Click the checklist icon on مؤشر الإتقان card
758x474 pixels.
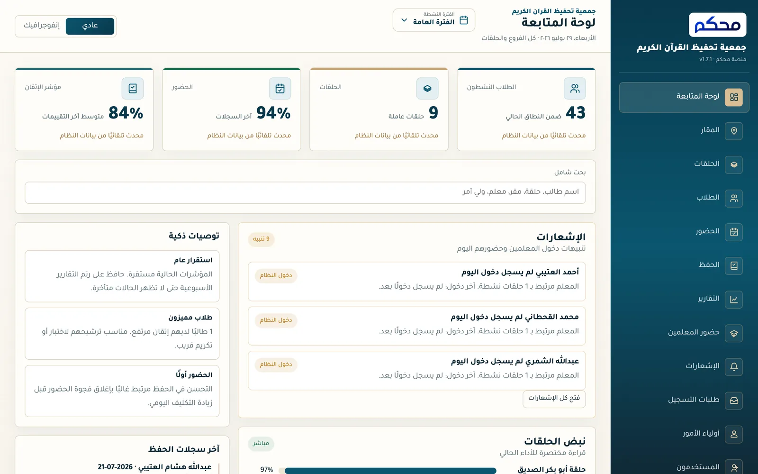(133, 89)
